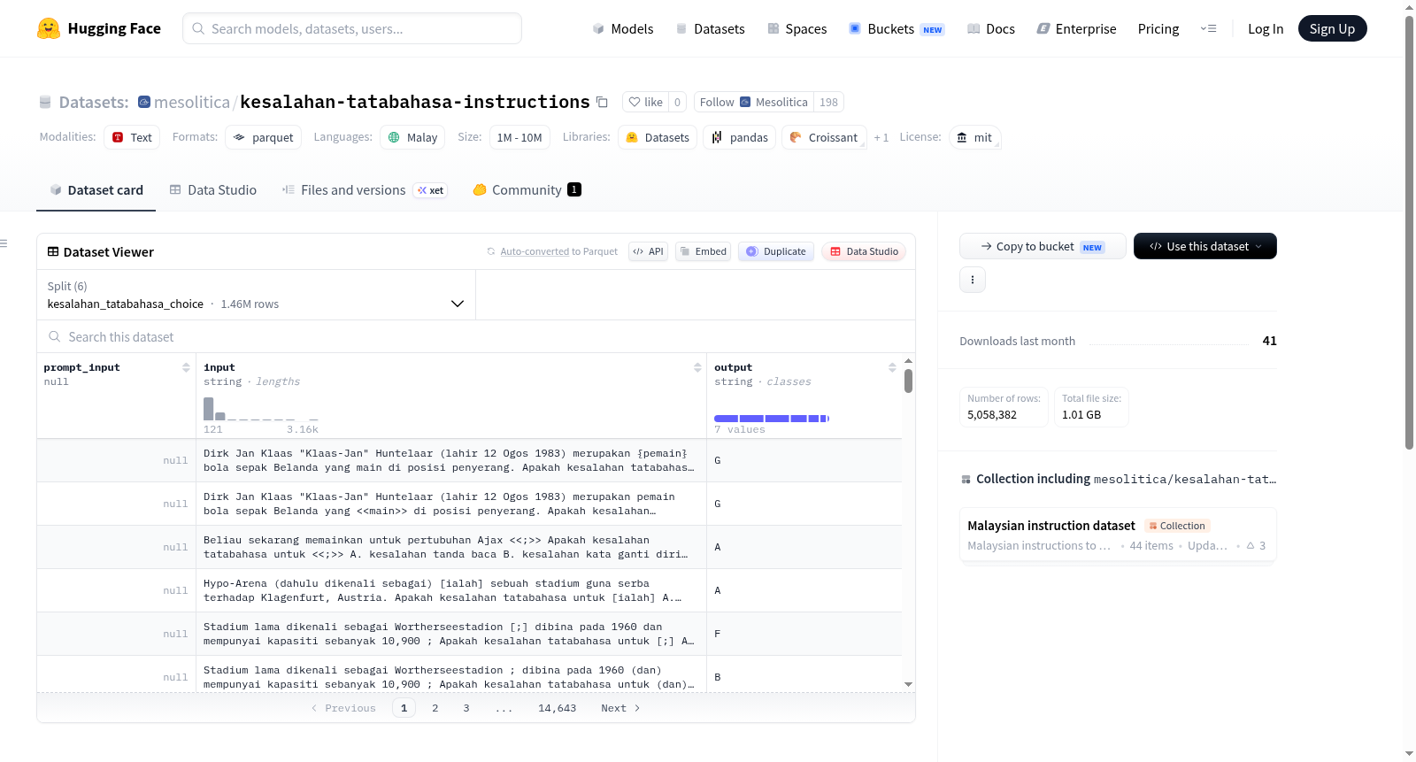
Task: Expand the Split selection dropdown
Action: pyautogui.click(x=257, y=295)
